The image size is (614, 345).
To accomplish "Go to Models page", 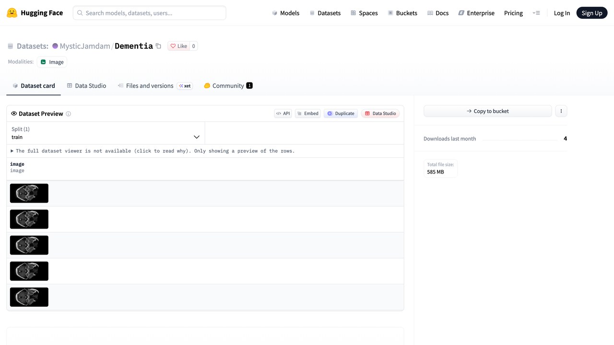I will 285,13.
